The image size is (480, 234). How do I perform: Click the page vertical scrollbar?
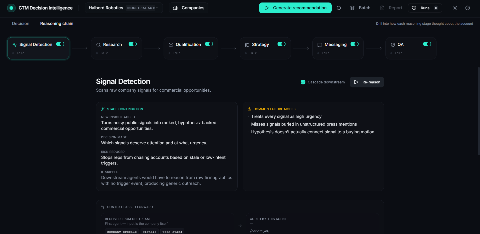click(x=478, y=111)
